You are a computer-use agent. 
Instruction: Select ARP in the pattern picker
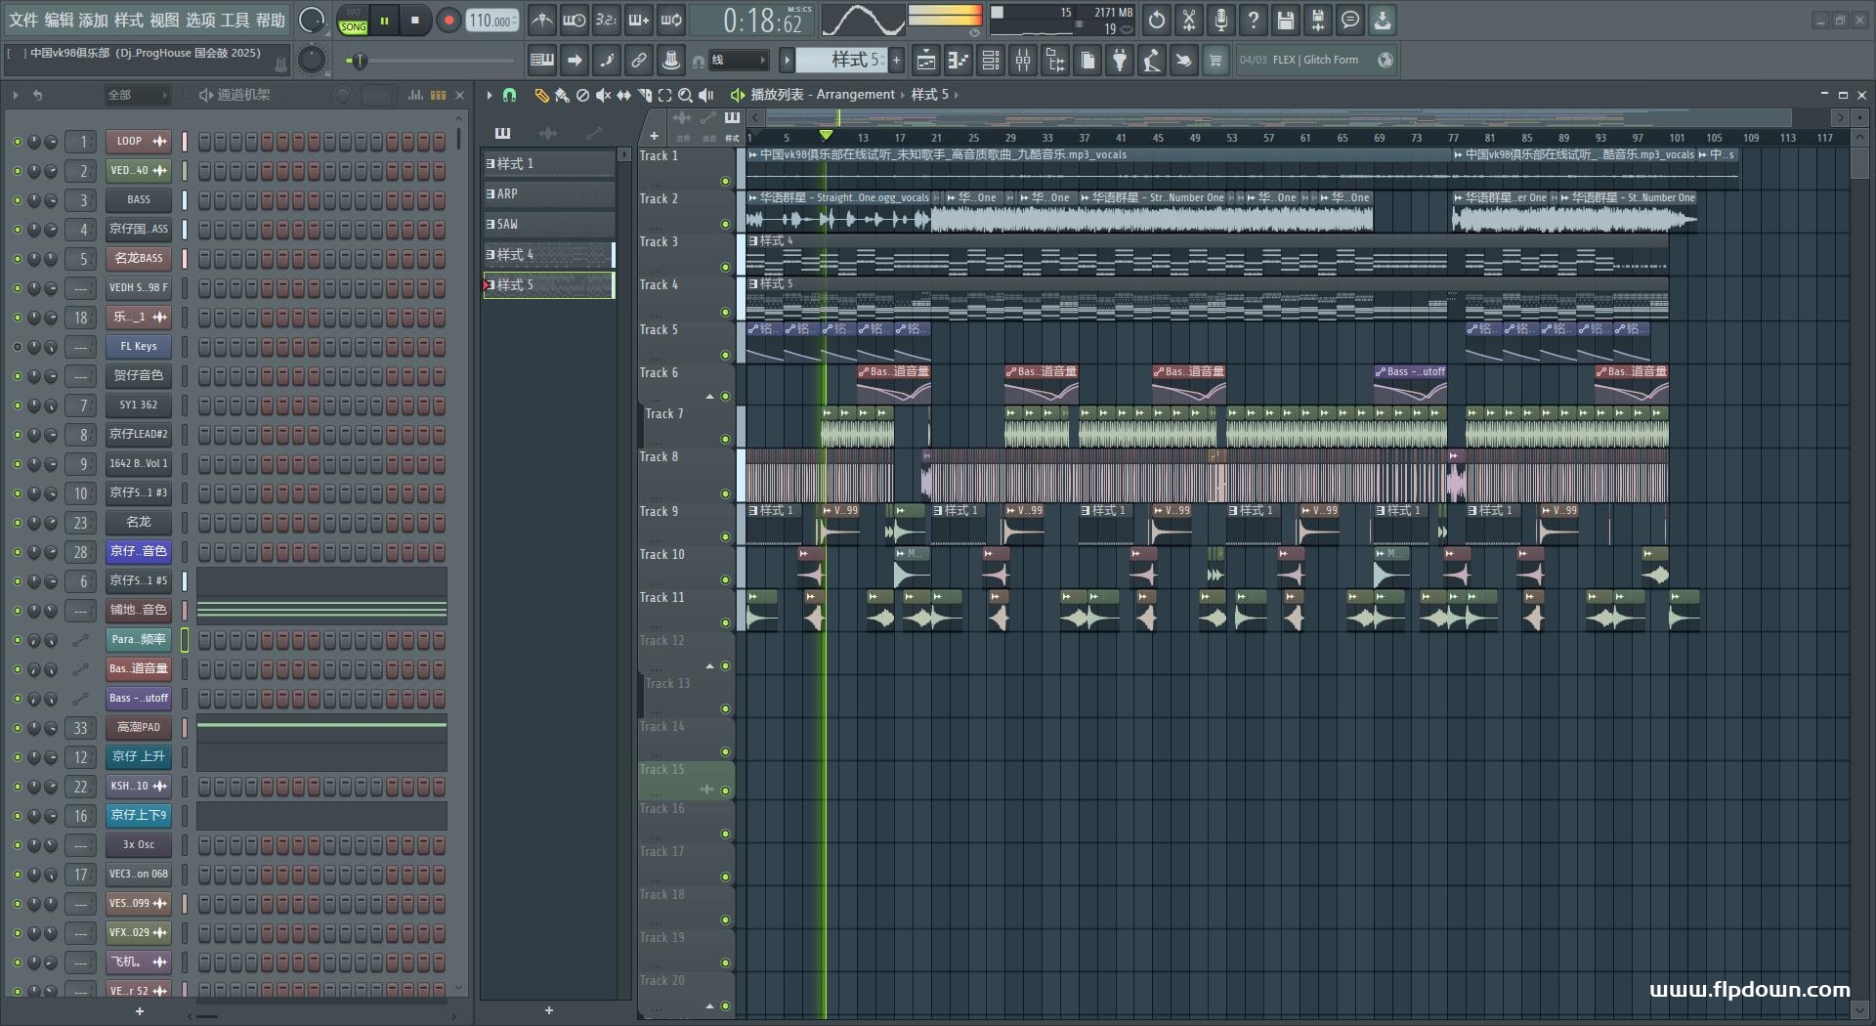[549, 193]
